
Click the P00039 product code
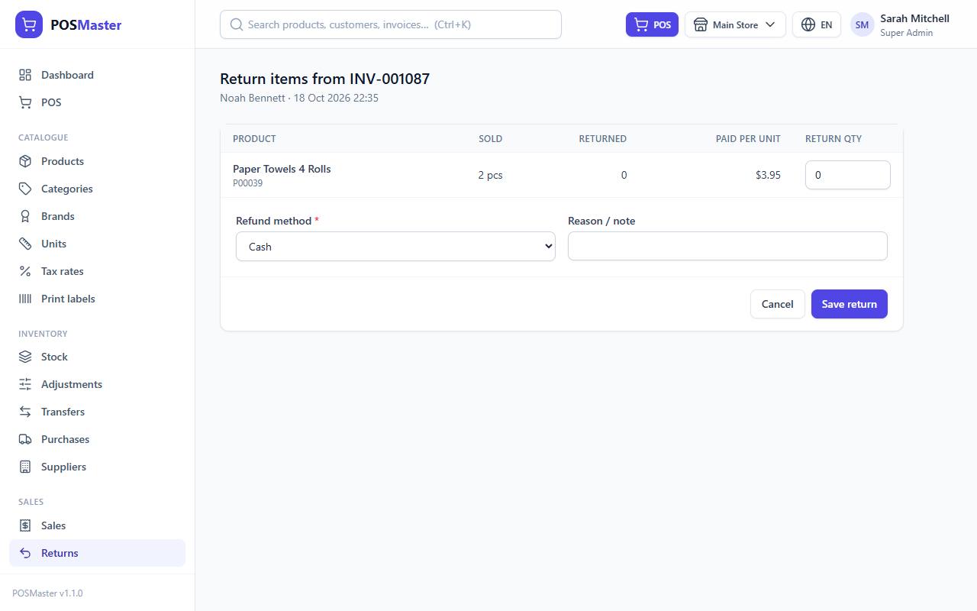pyautogui.click(x=247, y=183)
